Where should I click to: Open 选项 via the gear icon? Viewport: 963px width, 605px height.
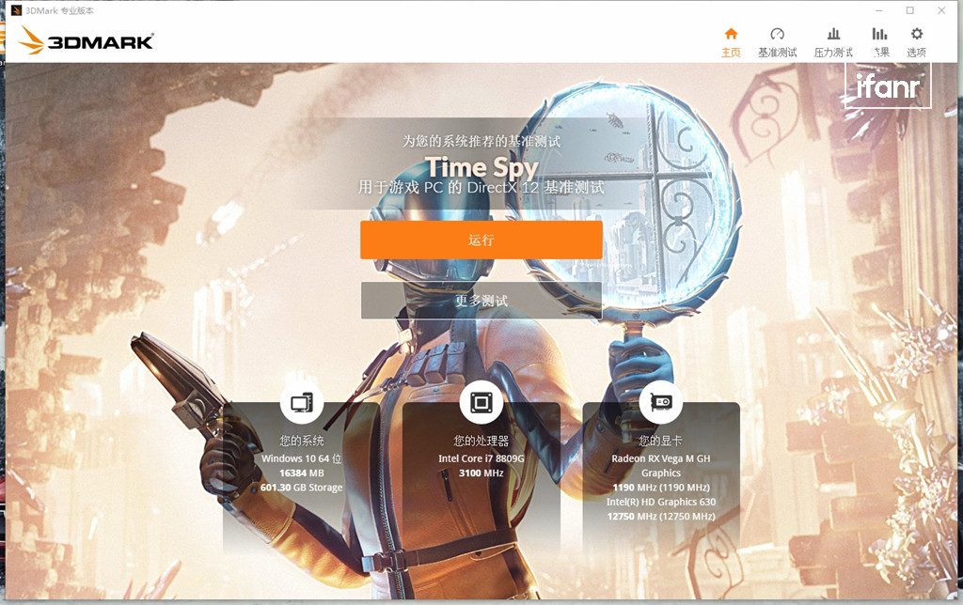coord(916,34)
